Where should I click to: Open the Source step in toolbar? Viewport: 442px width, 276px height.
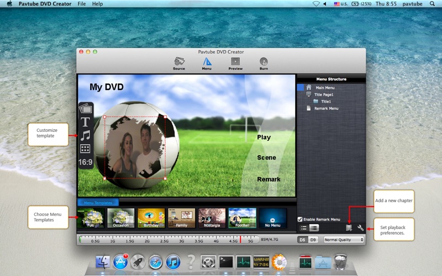179,63
